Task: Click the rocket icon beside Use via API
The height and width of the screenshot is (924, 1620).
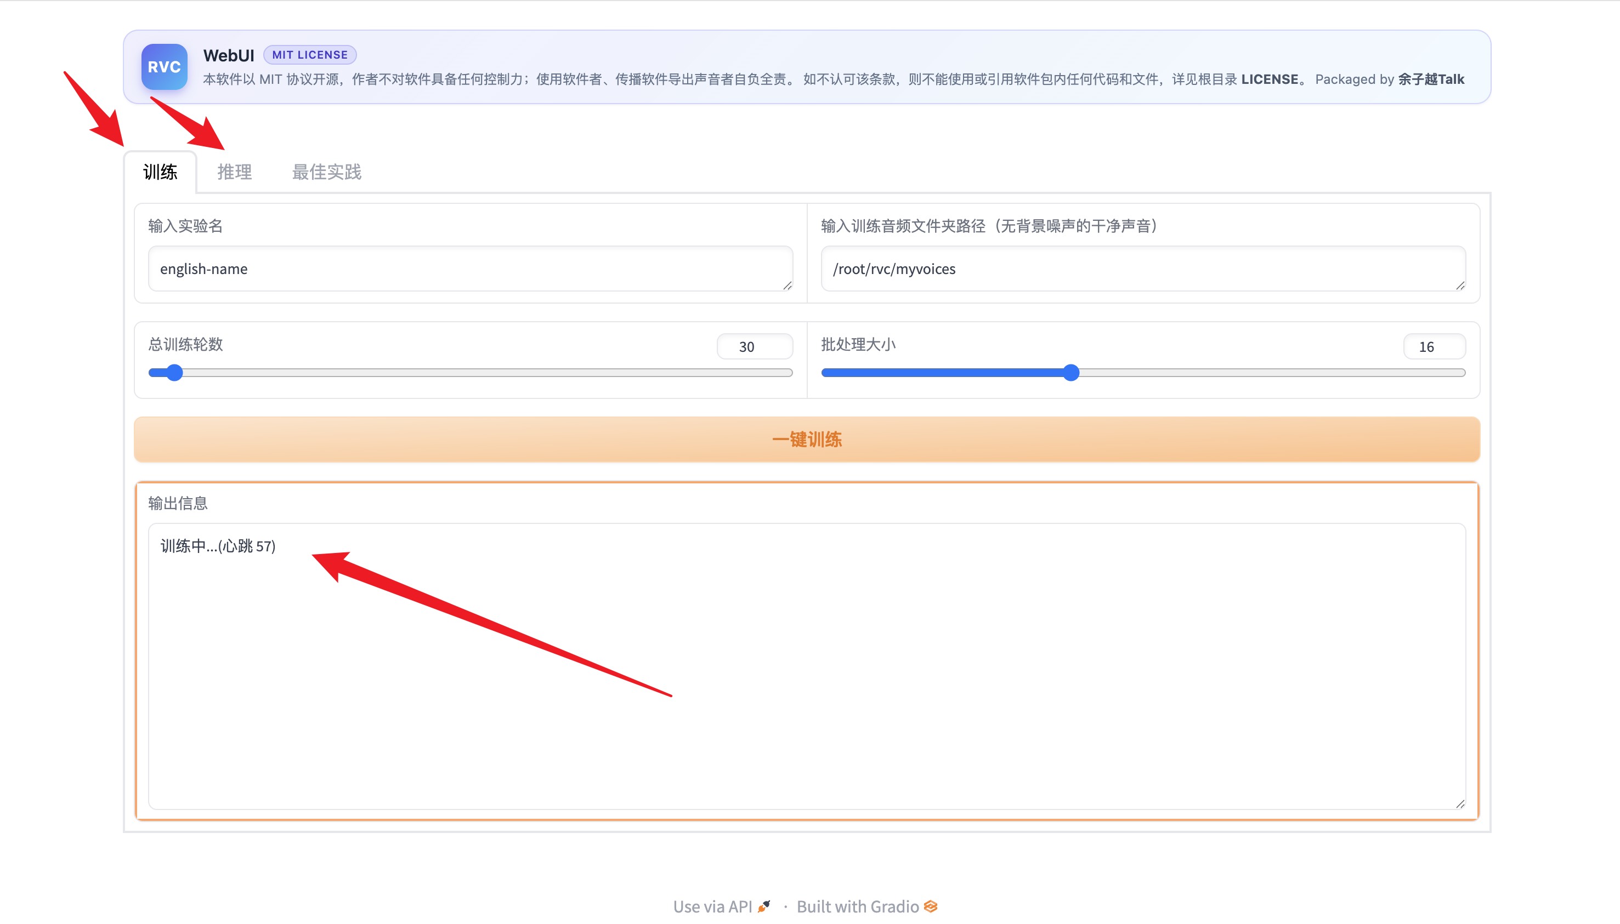Action: (x=764, y=906)
